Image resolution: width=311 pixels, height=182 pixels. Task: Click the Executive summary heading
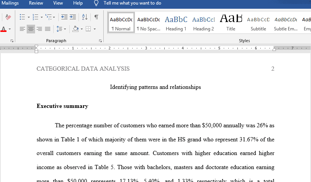point(62,106)
